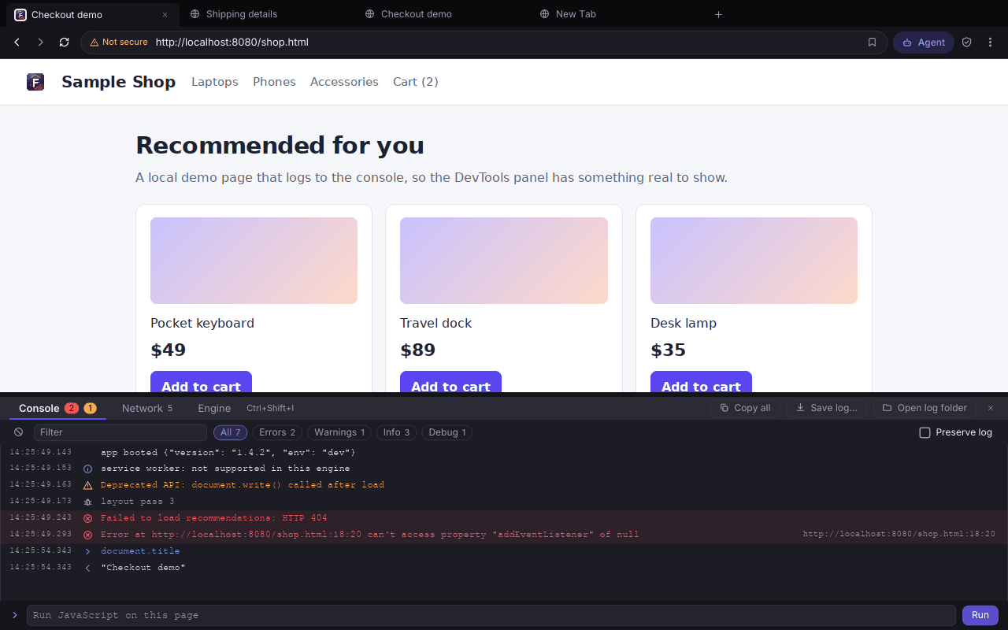Viewport: 1008px width, 630px height.
Task: Add Pocket keyboard to cart
Action: (201, 382)
